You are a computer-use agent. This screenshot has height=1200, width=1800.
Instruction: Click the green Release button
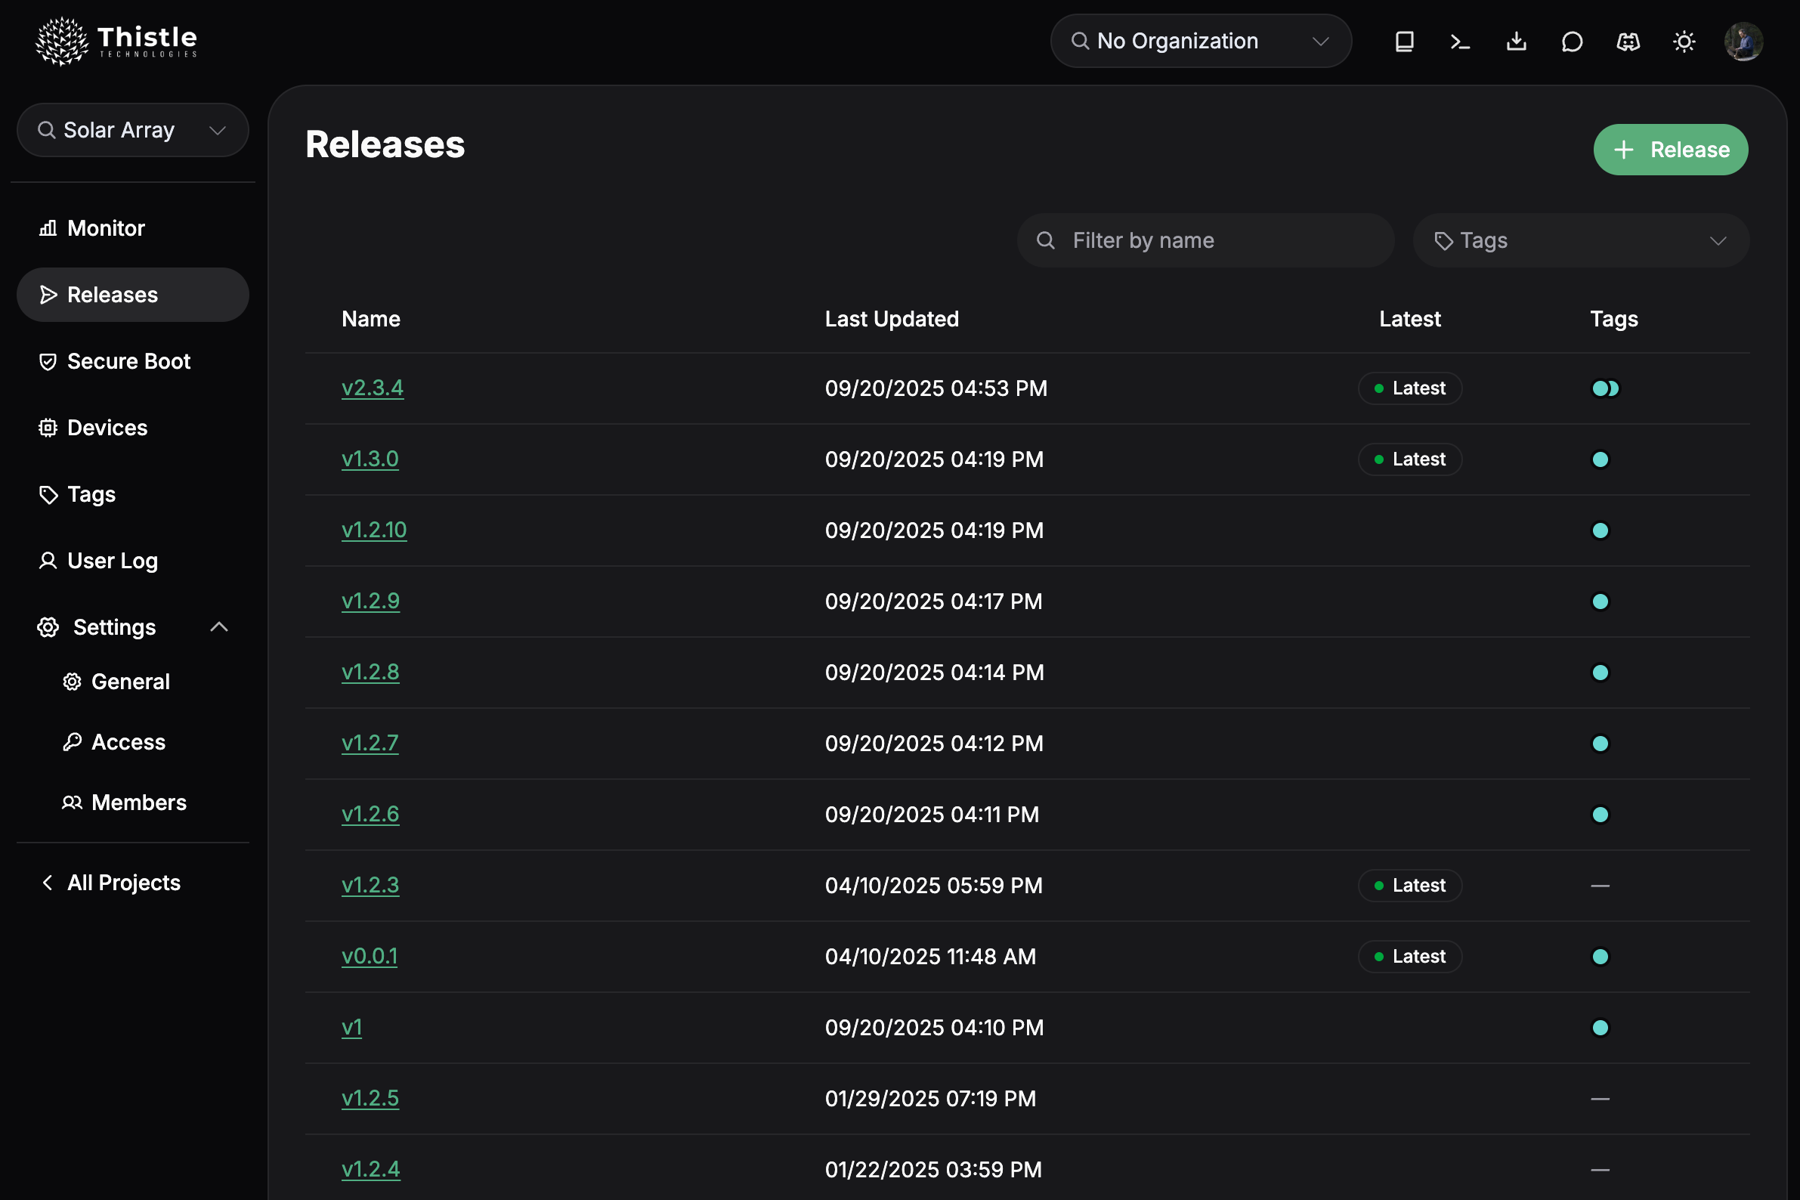tap(1670, 150)
